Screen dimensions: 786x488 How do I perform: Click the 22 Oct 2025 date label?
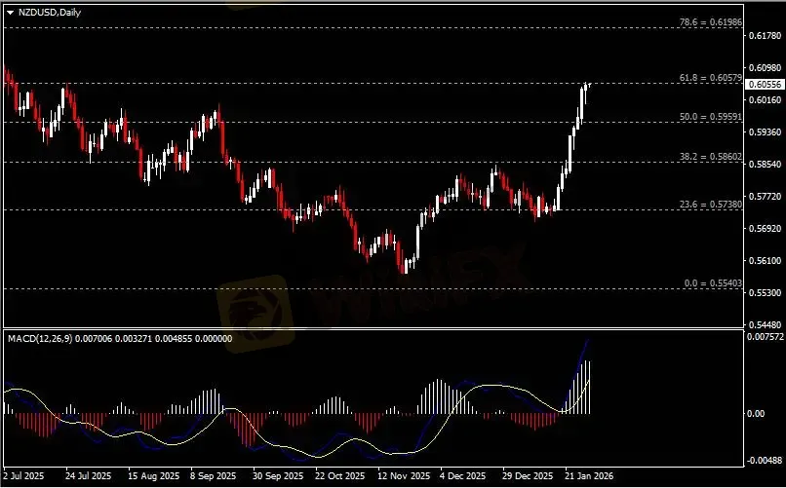(x=340, y=475)
